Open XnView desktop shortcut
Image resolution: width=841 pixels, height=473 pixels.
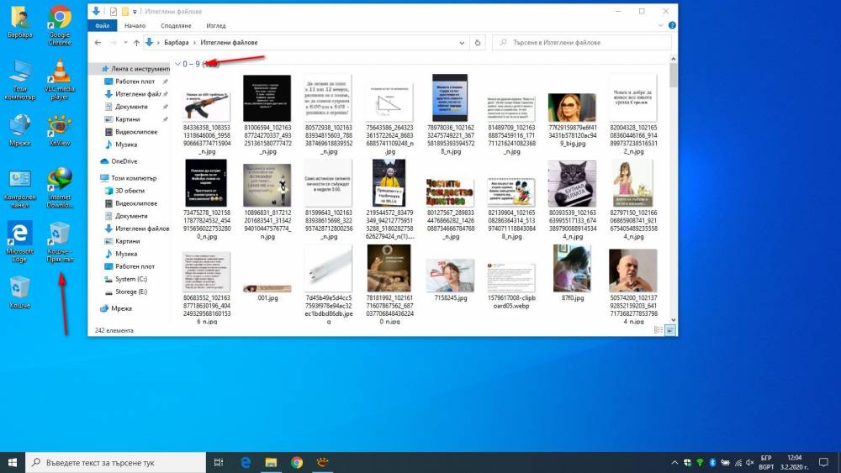pos(60,130)
